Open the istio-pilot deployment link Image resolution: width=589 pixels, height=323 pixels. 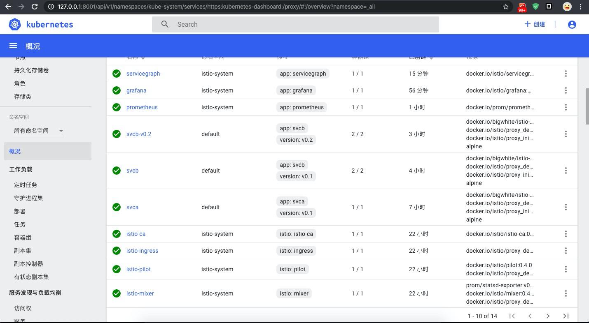[138, 269]
